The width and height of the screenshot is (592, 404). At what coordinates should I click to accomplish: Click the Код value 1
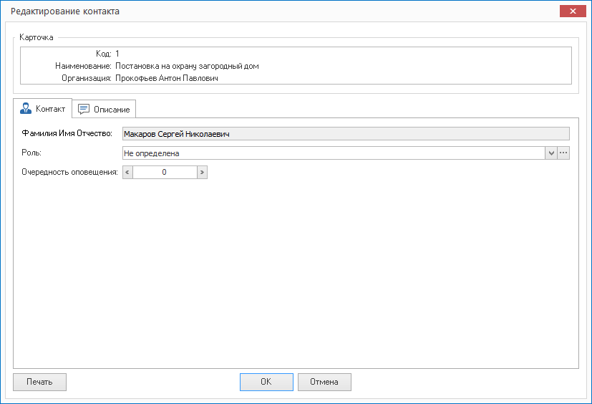pos(117,54)
